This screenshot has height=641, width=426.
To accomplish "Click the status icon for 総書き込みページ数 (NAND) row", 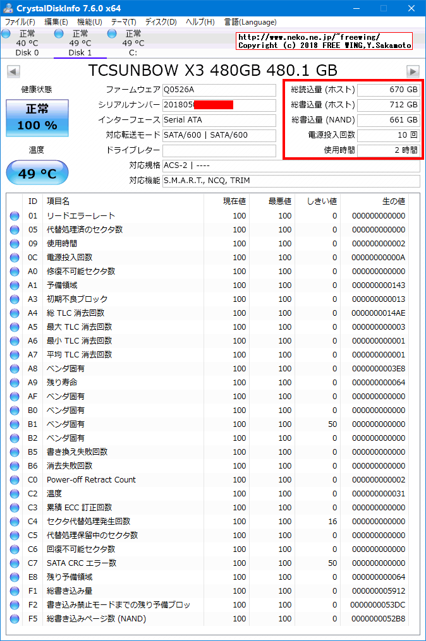I will point(15,619).
